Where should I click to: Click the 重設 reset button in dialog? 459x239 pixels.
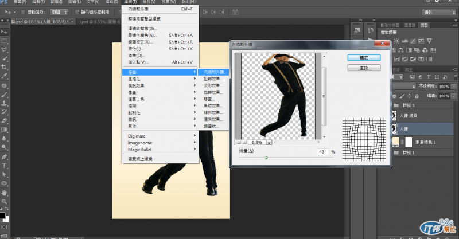point(364,68)
